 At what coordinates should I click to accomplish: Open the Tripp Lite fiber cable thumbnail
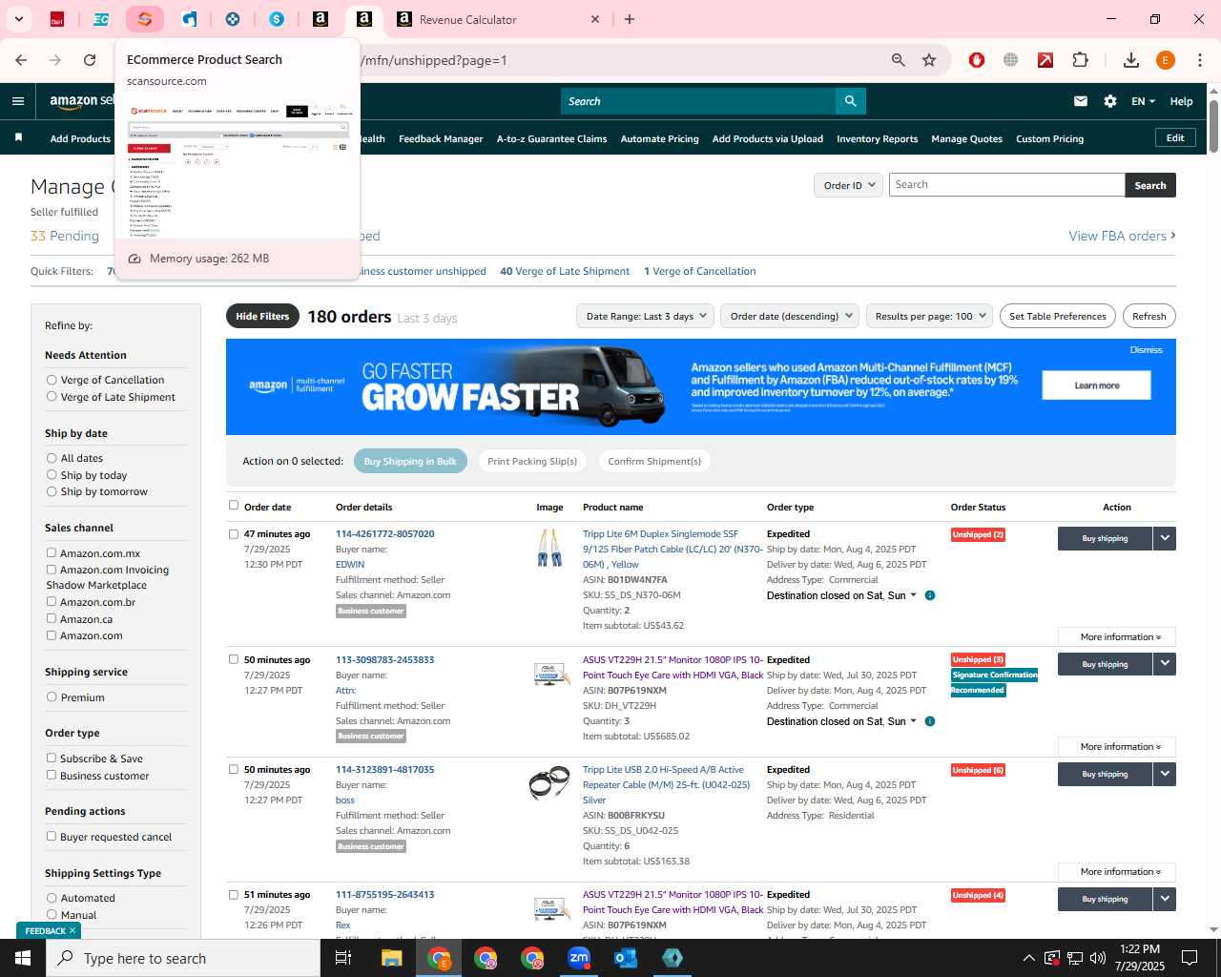point(549,548)
